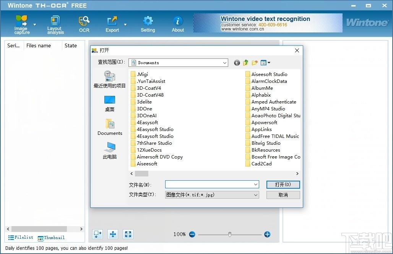Activate the pan/move image tool
Image resolution: width=393 pixels, height=254 pixels.
pyautogui.click(x=113, y=234)
